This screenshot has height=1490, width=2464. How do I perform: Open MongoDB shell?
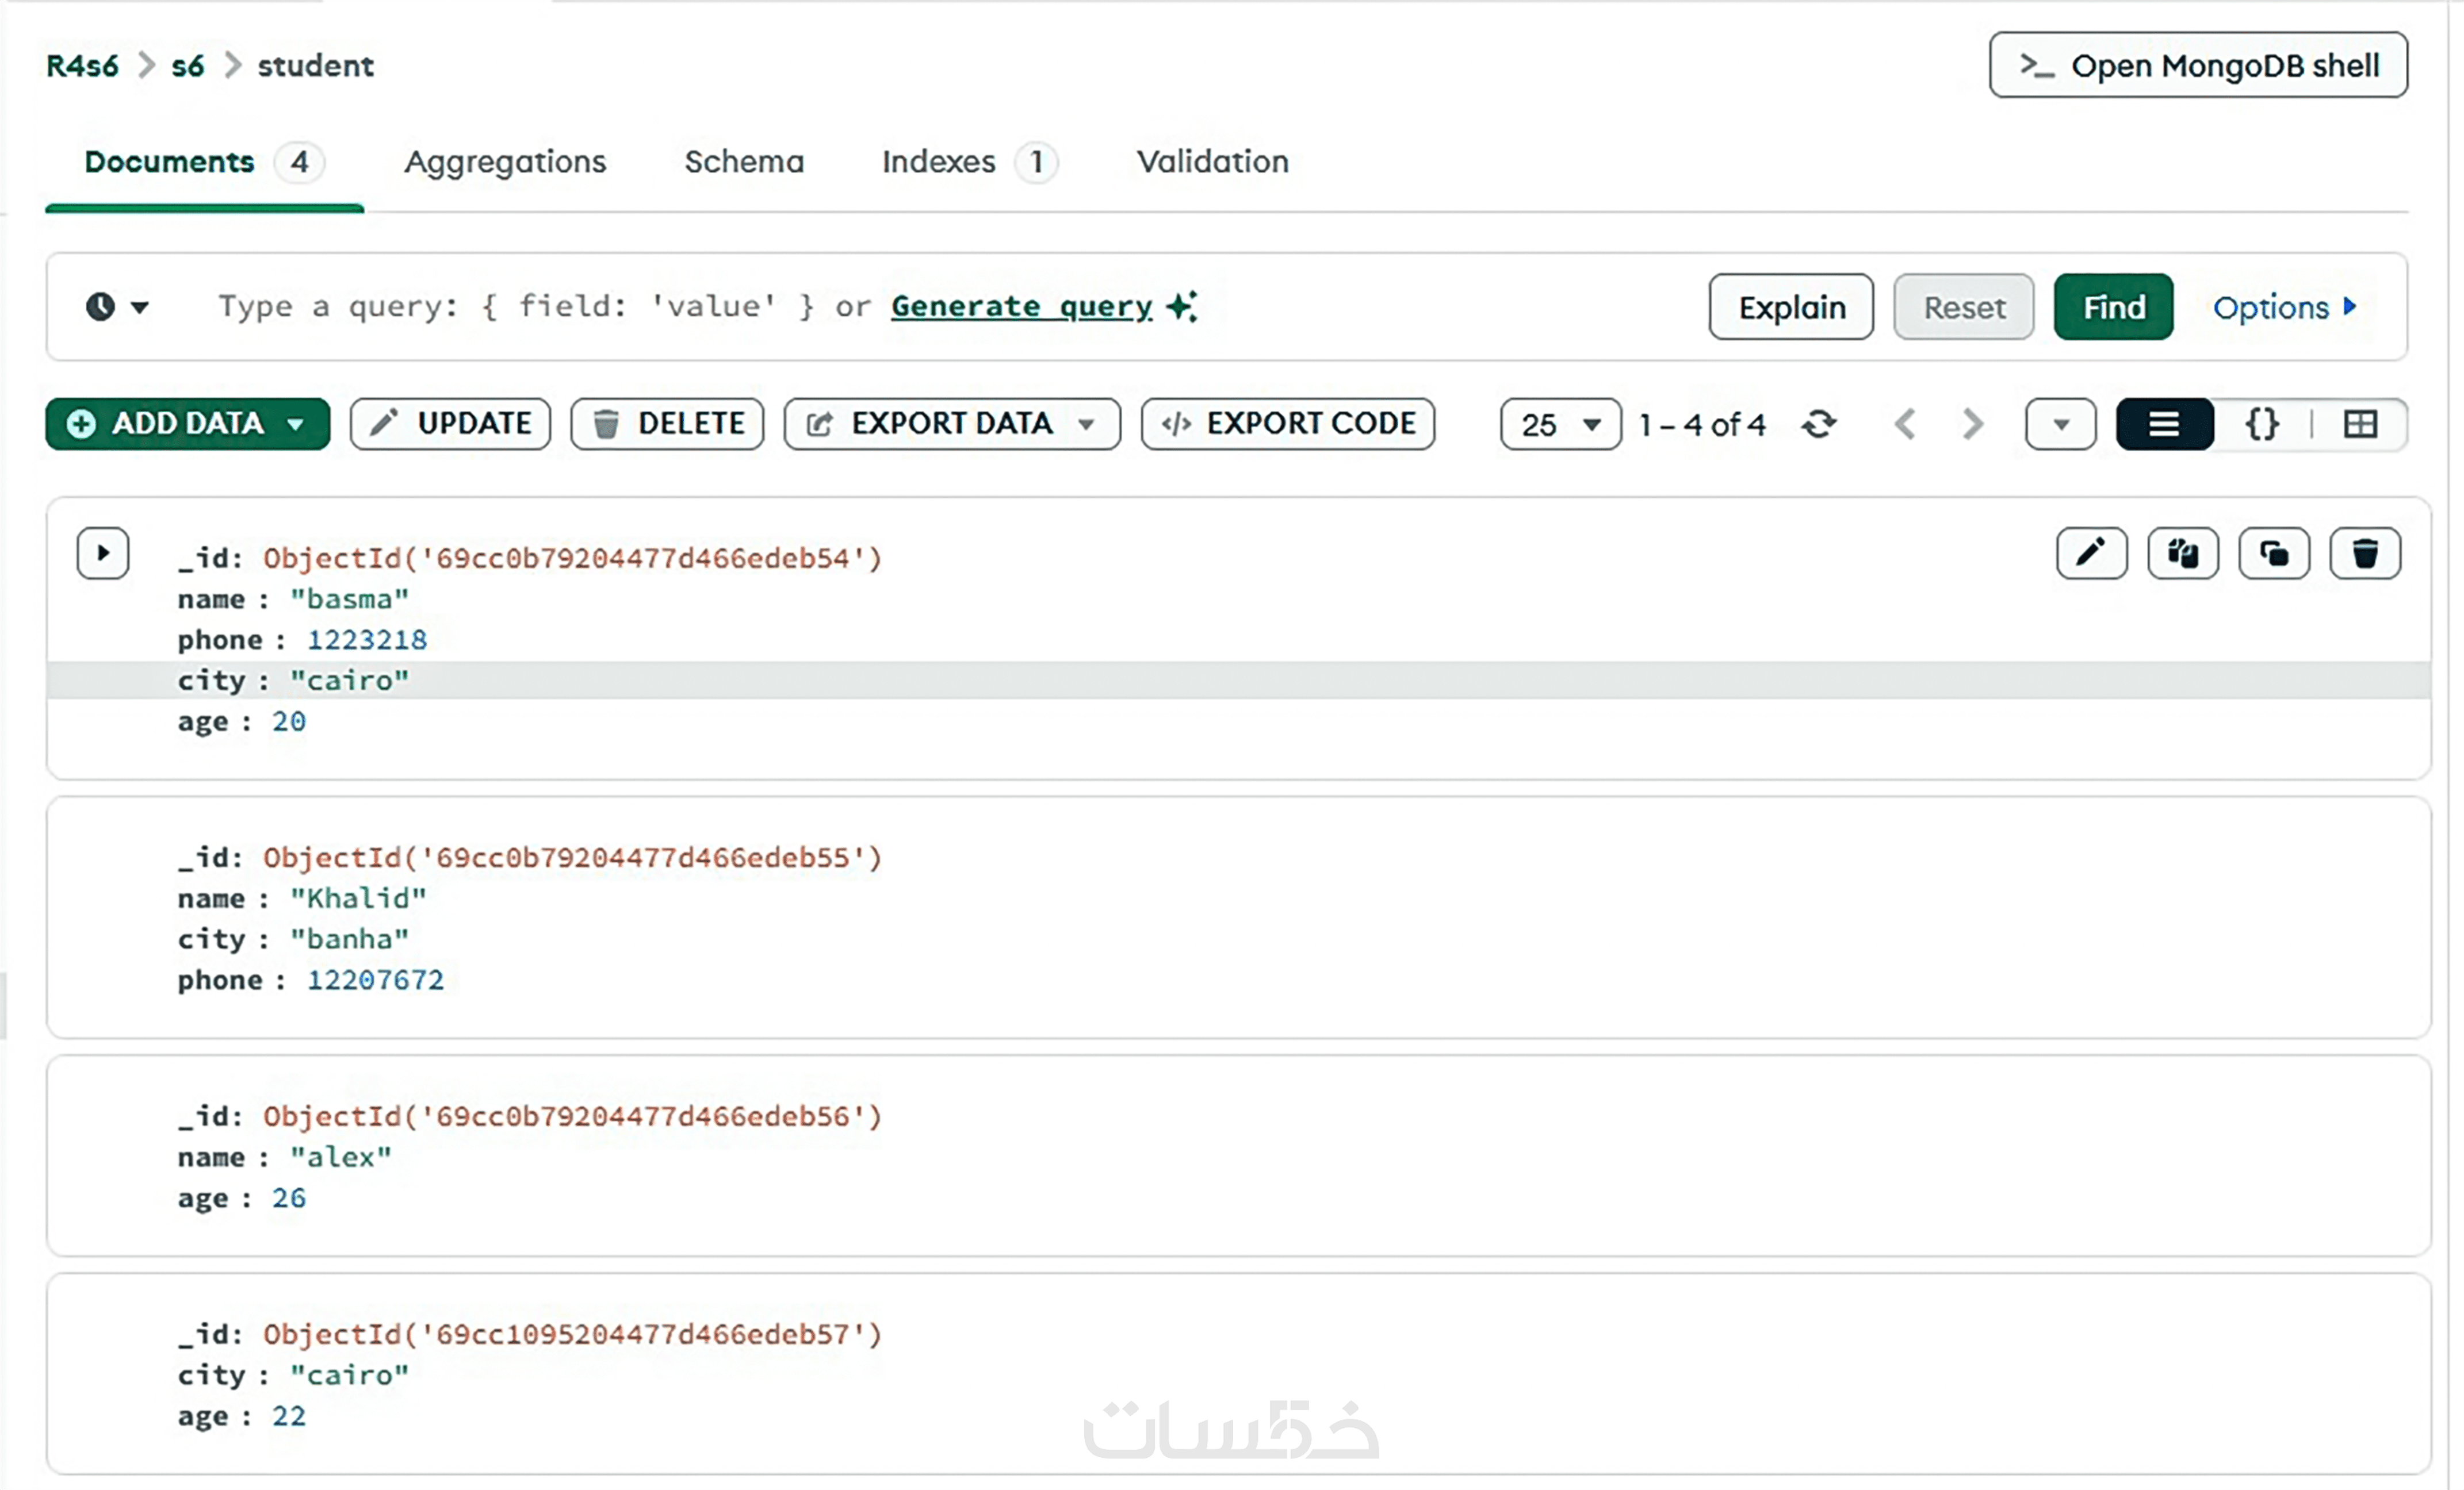point(2197,66)
